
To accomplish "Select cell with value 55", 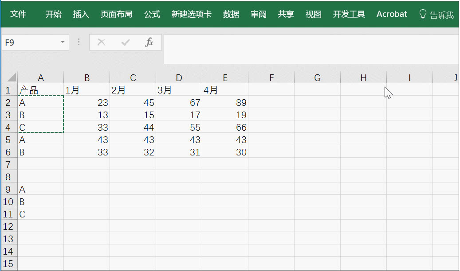I will (179, 127).
